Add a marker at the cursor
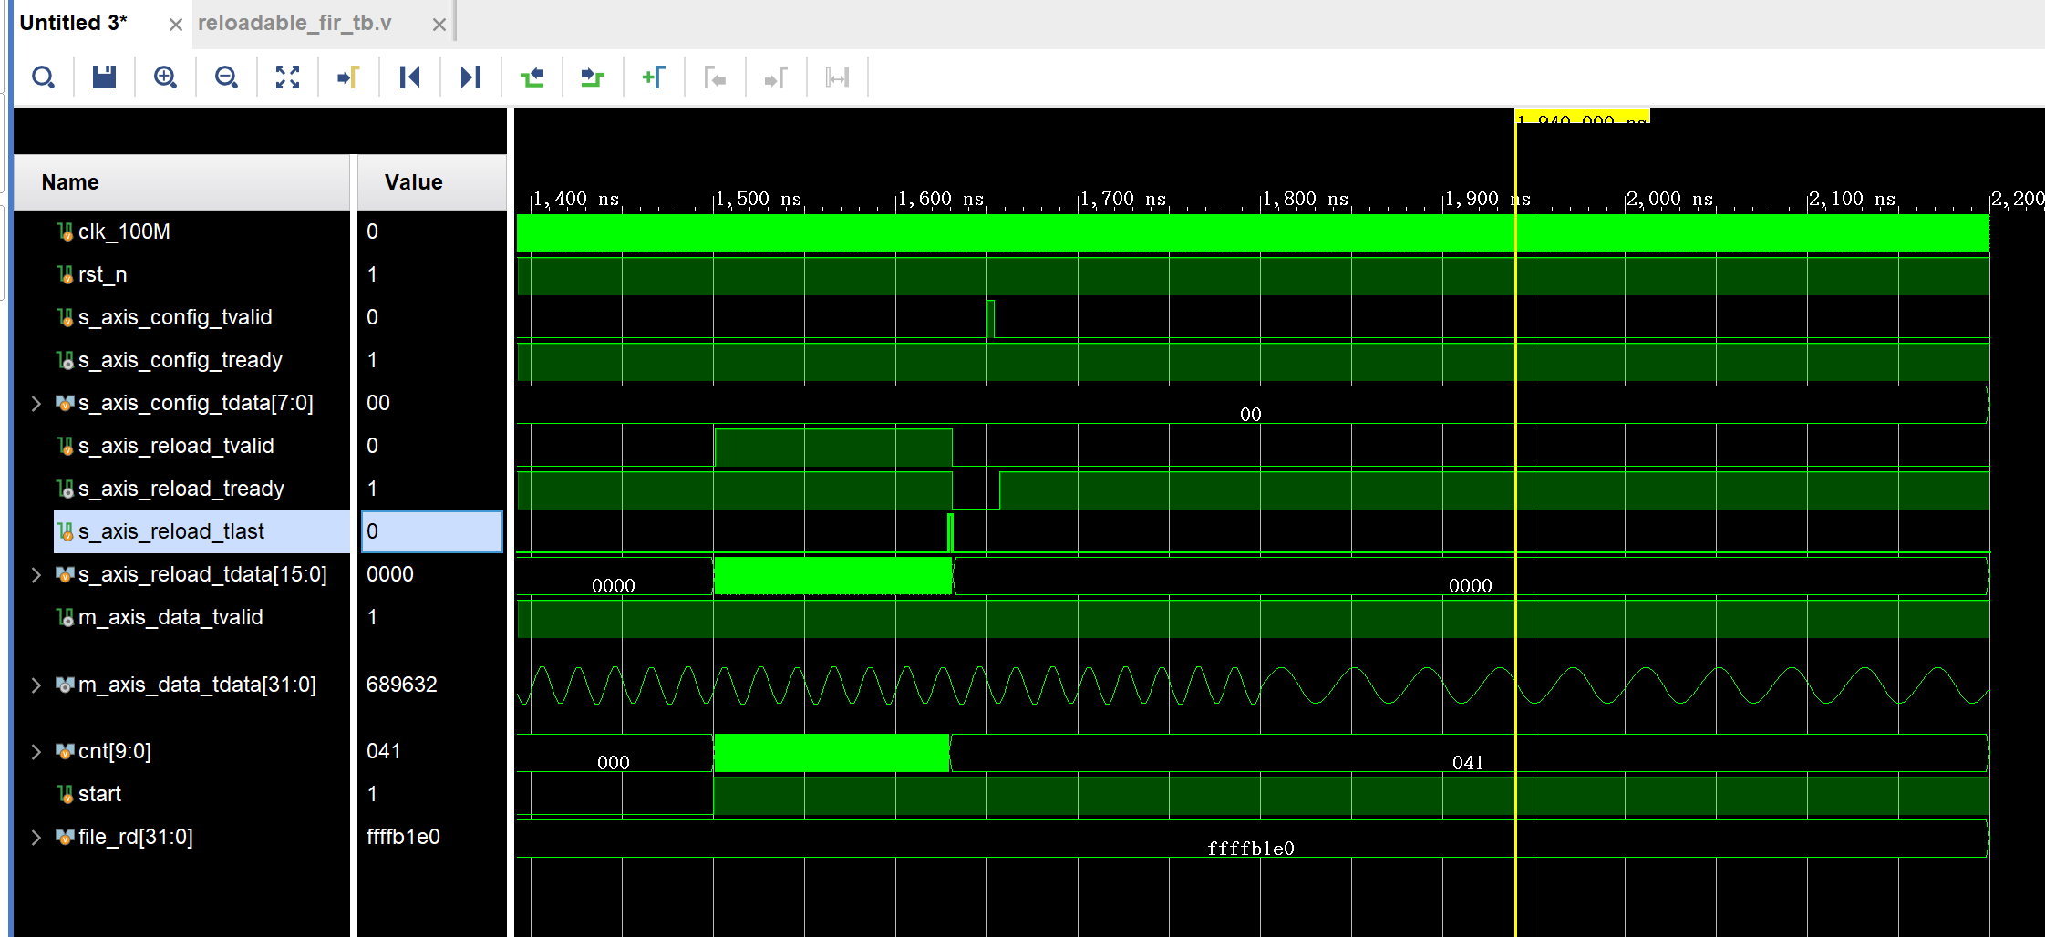The image size is (2045, 937). pos(654,77)
